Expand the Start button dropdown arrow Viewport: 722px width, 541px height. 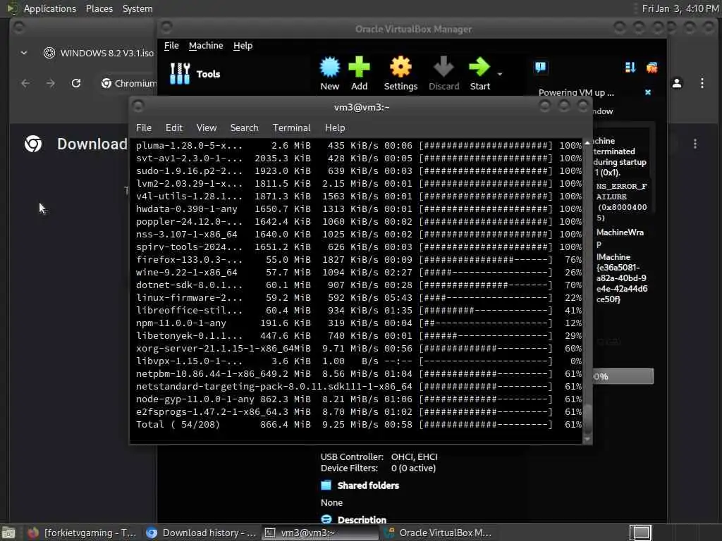(500, 74)
